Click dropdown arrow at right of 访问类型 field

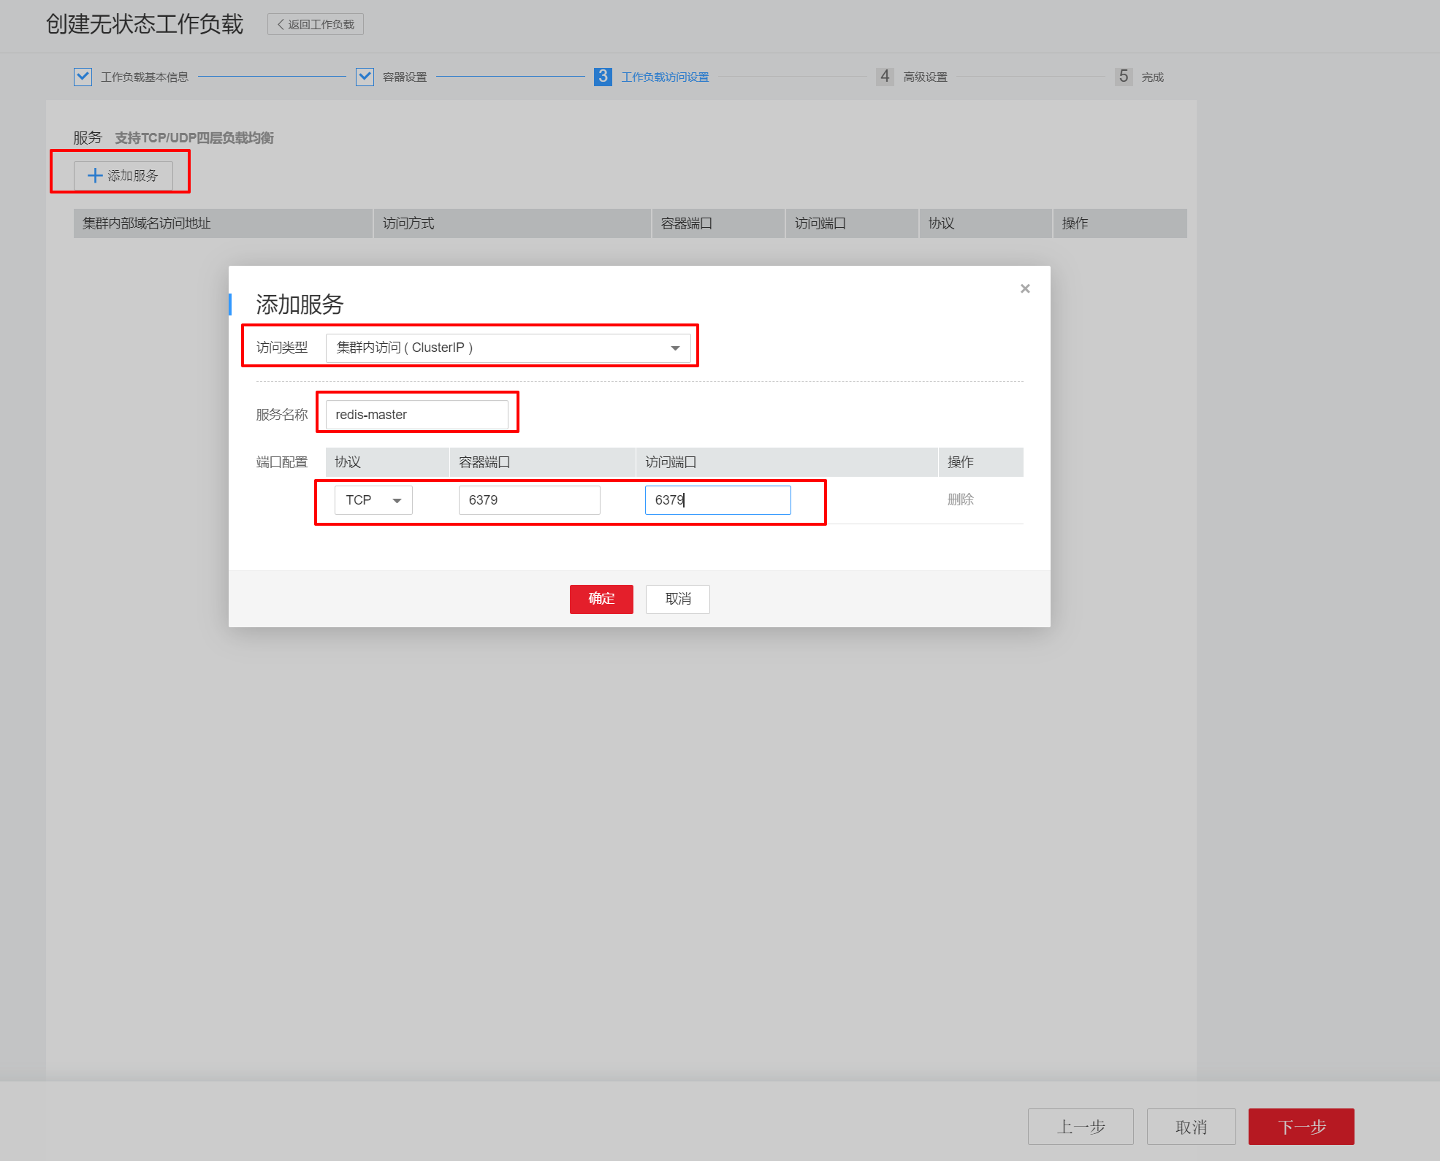coord(675,348)
